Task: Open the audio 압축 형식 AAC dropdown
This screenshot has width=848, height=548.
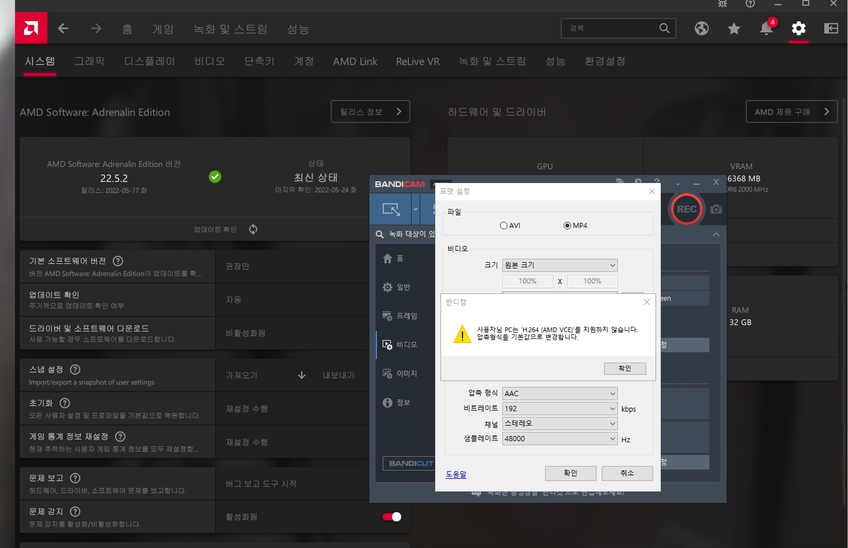Action: tap(560, 393)
